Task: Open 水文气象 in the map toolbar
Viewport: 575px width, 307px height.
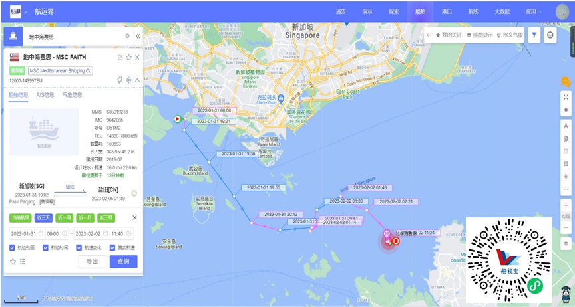Action: 510,35
